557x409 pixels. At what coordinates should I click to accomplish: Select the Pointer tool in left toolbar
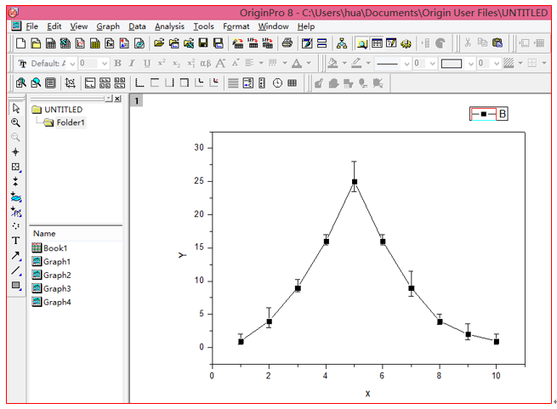click(x=15, y=109)
